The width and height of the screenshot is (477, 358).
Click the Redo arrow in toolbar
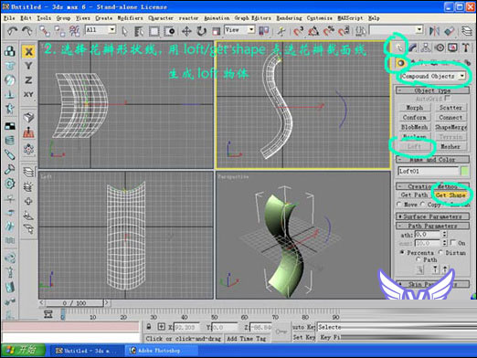26,30
